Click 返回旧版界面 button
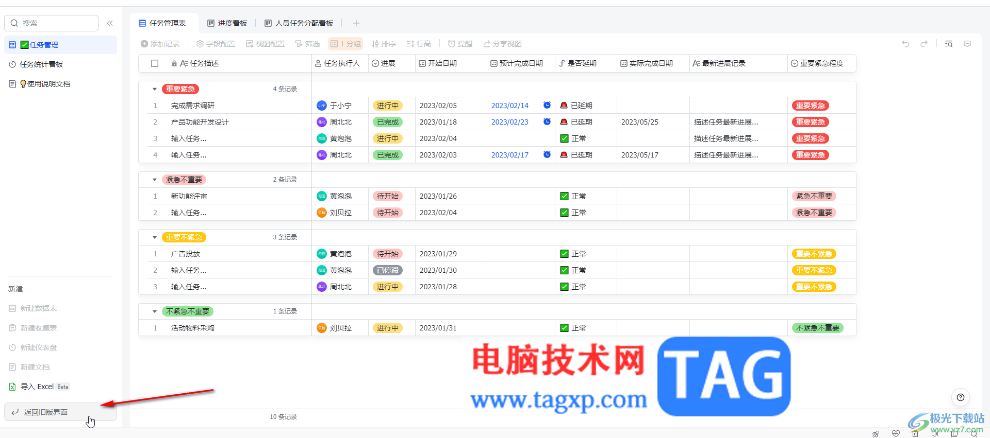 click(x=60, y=412)
